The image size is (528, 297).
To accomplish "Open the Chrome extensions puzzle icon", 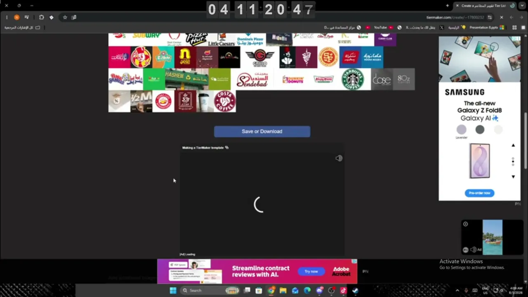I will tap(41, 17).
